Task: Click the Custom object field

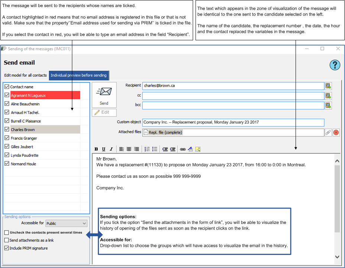Action: click(233, 122)
